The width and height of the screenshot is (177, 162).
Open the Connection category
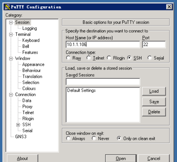tap(25, 95)
